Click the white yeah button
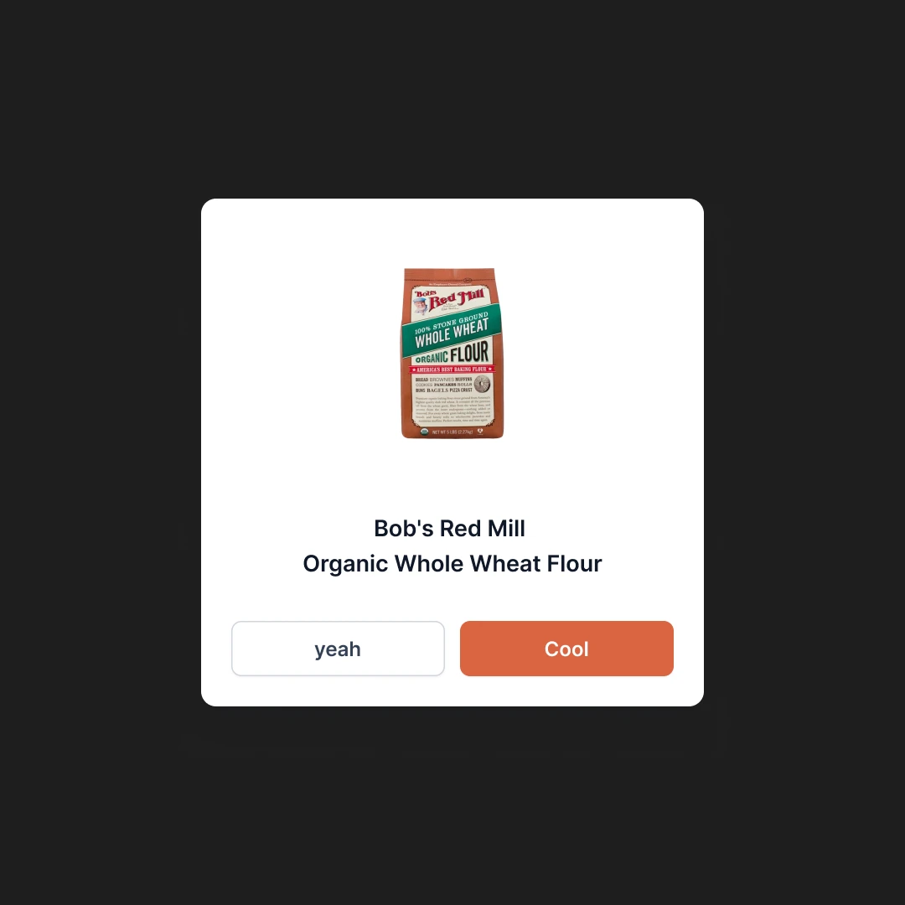 338,648
